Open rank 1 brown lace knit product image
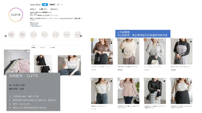Screen dimensions: 202x113 [x=102, y=51]
